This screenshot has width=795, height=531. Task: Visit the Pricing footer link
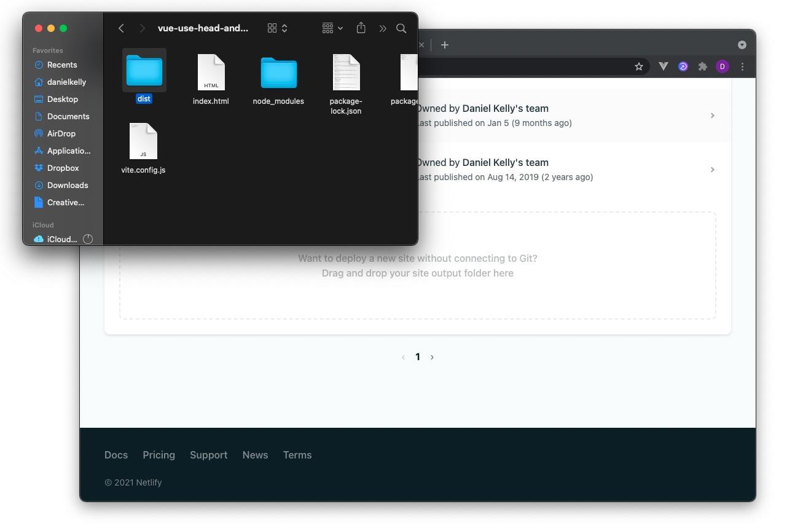coord(159,455)
